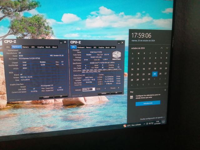This screenshot has height=150, width=200.
Task: Collapse agenda via Ocultar configuración de agenda
Action: 152,118
